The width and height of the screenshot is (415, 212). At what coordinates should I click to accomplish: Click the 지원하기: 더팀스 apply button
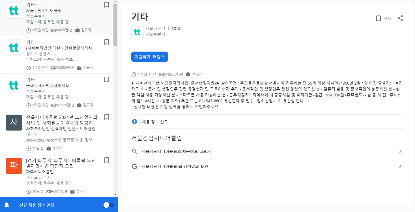150,57
